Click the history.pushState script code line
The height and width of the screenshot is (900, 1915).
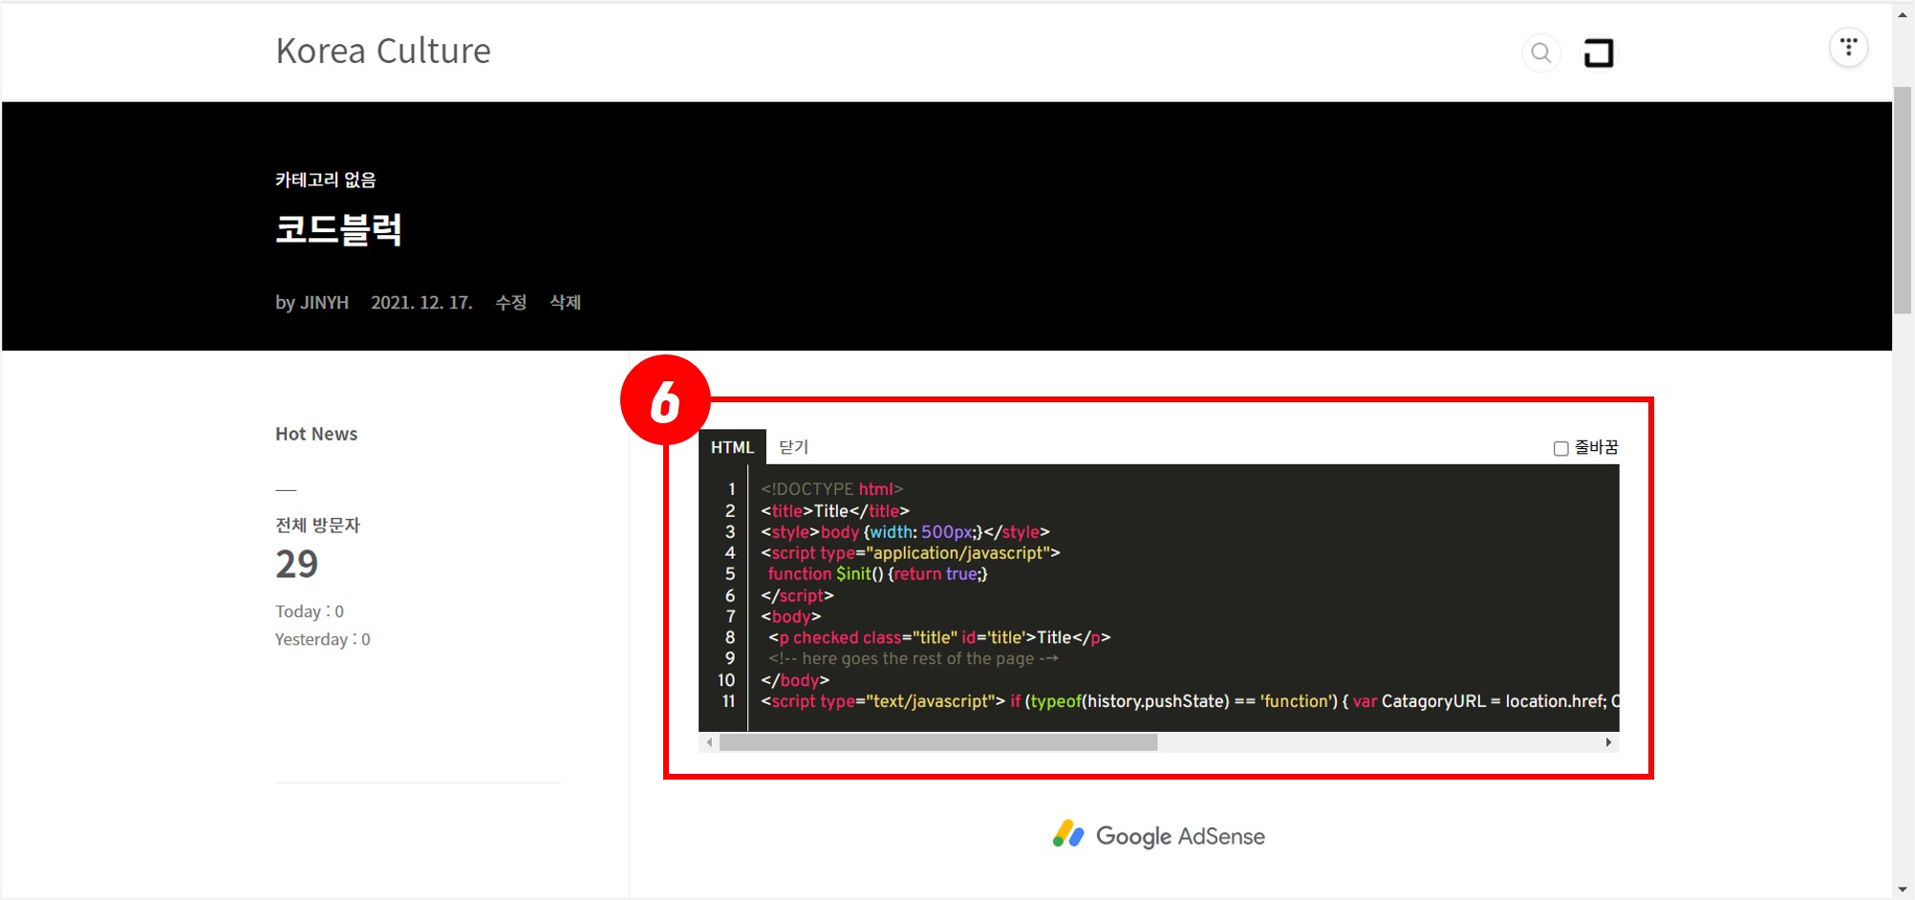pos(1190,701)
